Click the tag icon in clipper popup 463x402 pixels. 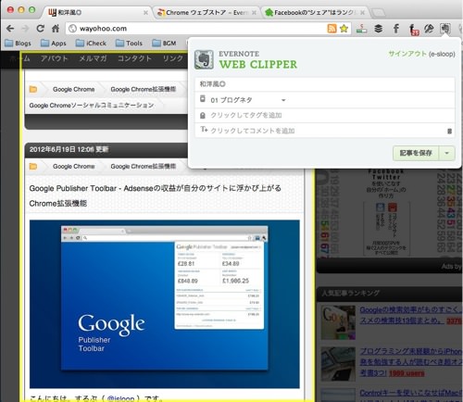[x=203, y=115]
